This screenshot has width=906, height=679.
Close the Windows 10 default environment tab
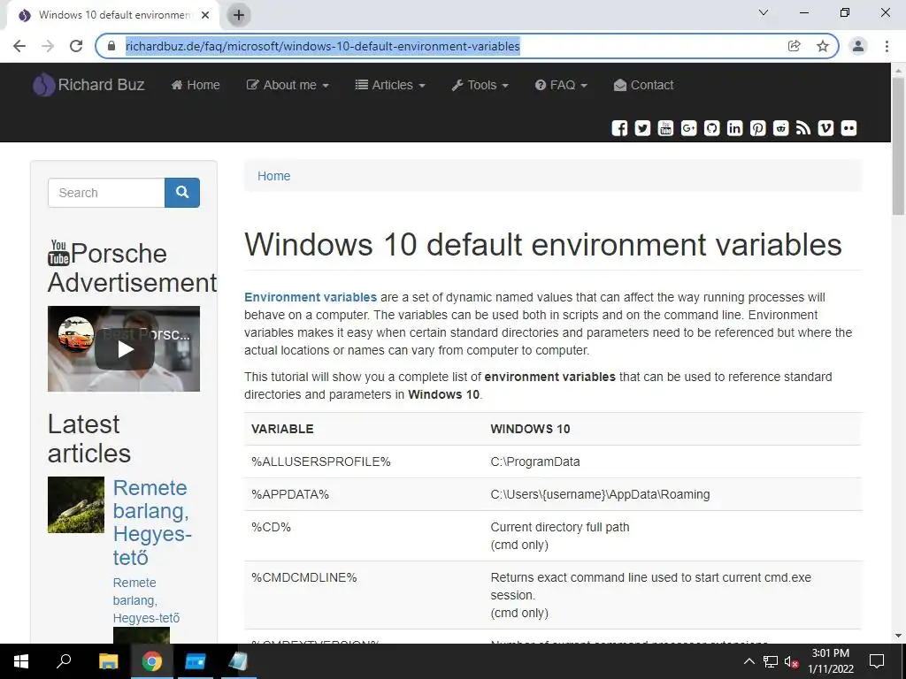[205, 15]
